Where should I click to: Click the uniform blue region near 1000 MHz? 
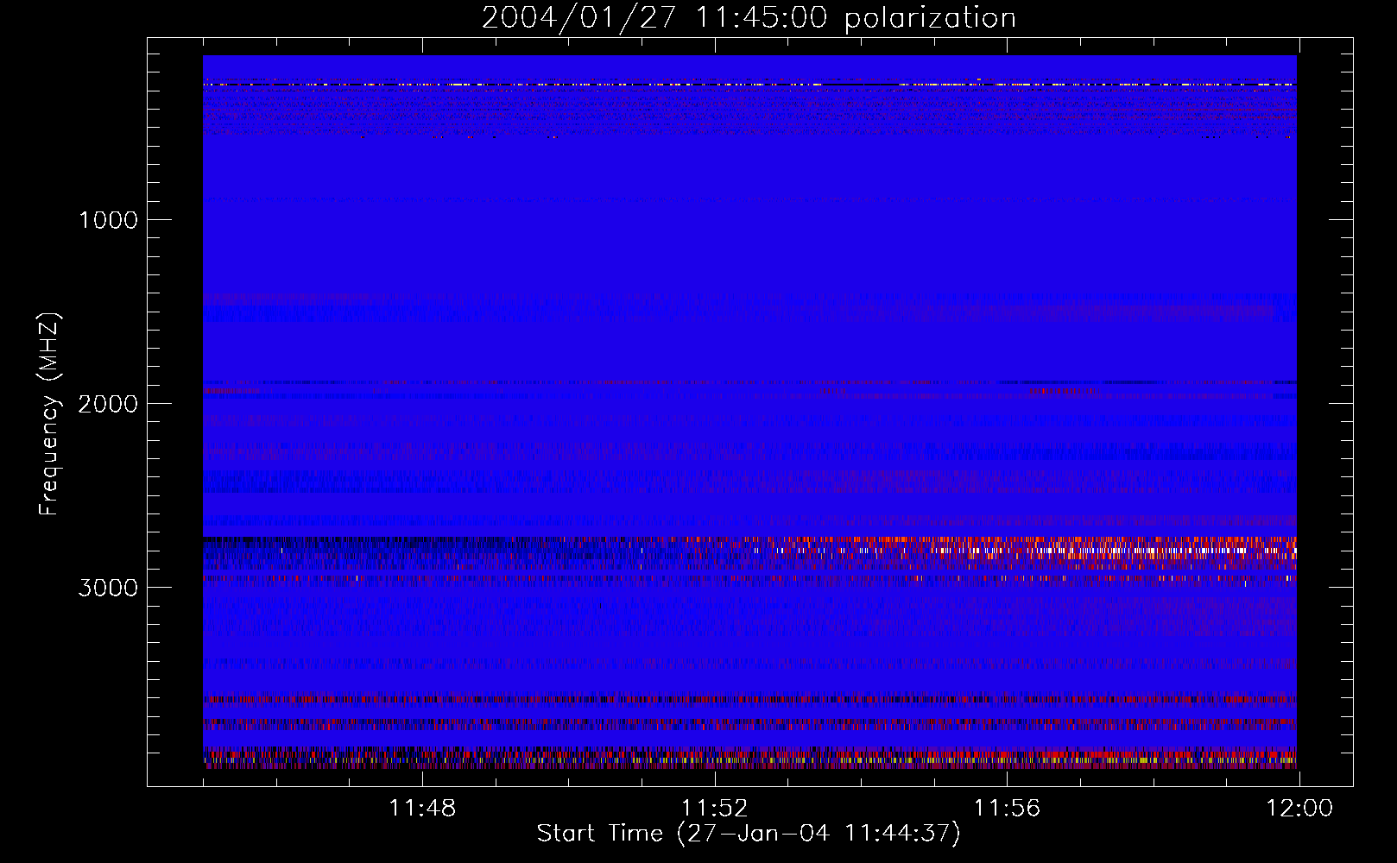749,233
